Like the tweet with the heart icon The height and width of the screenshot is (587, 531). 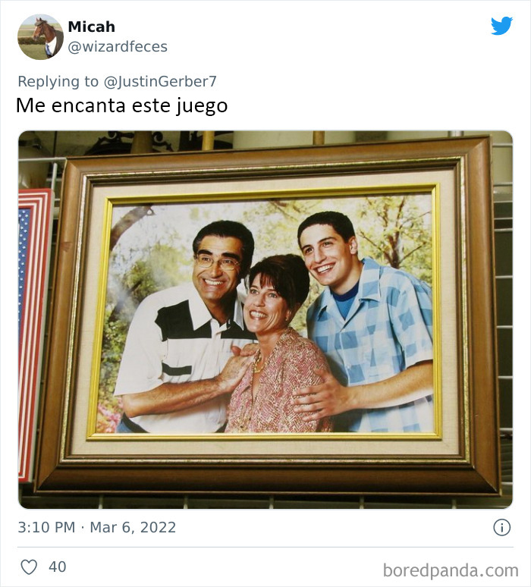[29, 567]
